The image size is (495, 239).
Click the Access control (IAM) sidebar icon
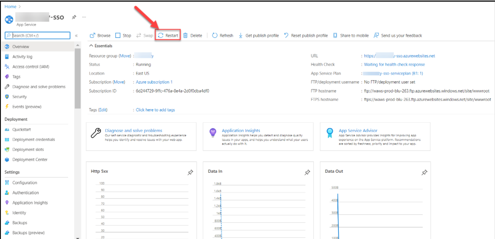[x=7, y=67]
